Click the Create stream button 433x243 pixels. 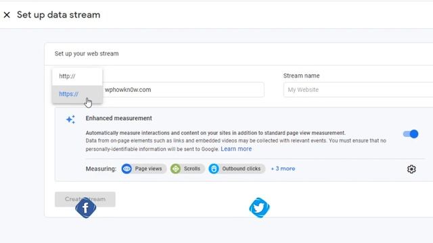click(x=85, y=199)
